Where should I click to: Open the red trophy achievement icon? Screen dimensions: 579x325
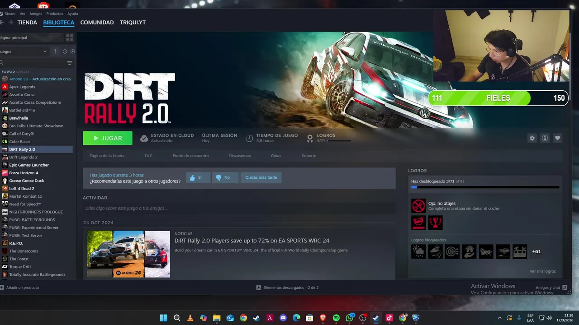point(436,223)
